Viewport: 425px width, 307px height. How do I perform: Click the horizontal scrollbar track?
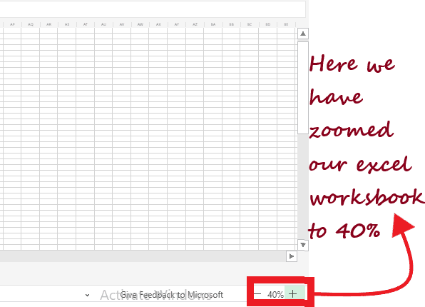(x=143, y=256)
